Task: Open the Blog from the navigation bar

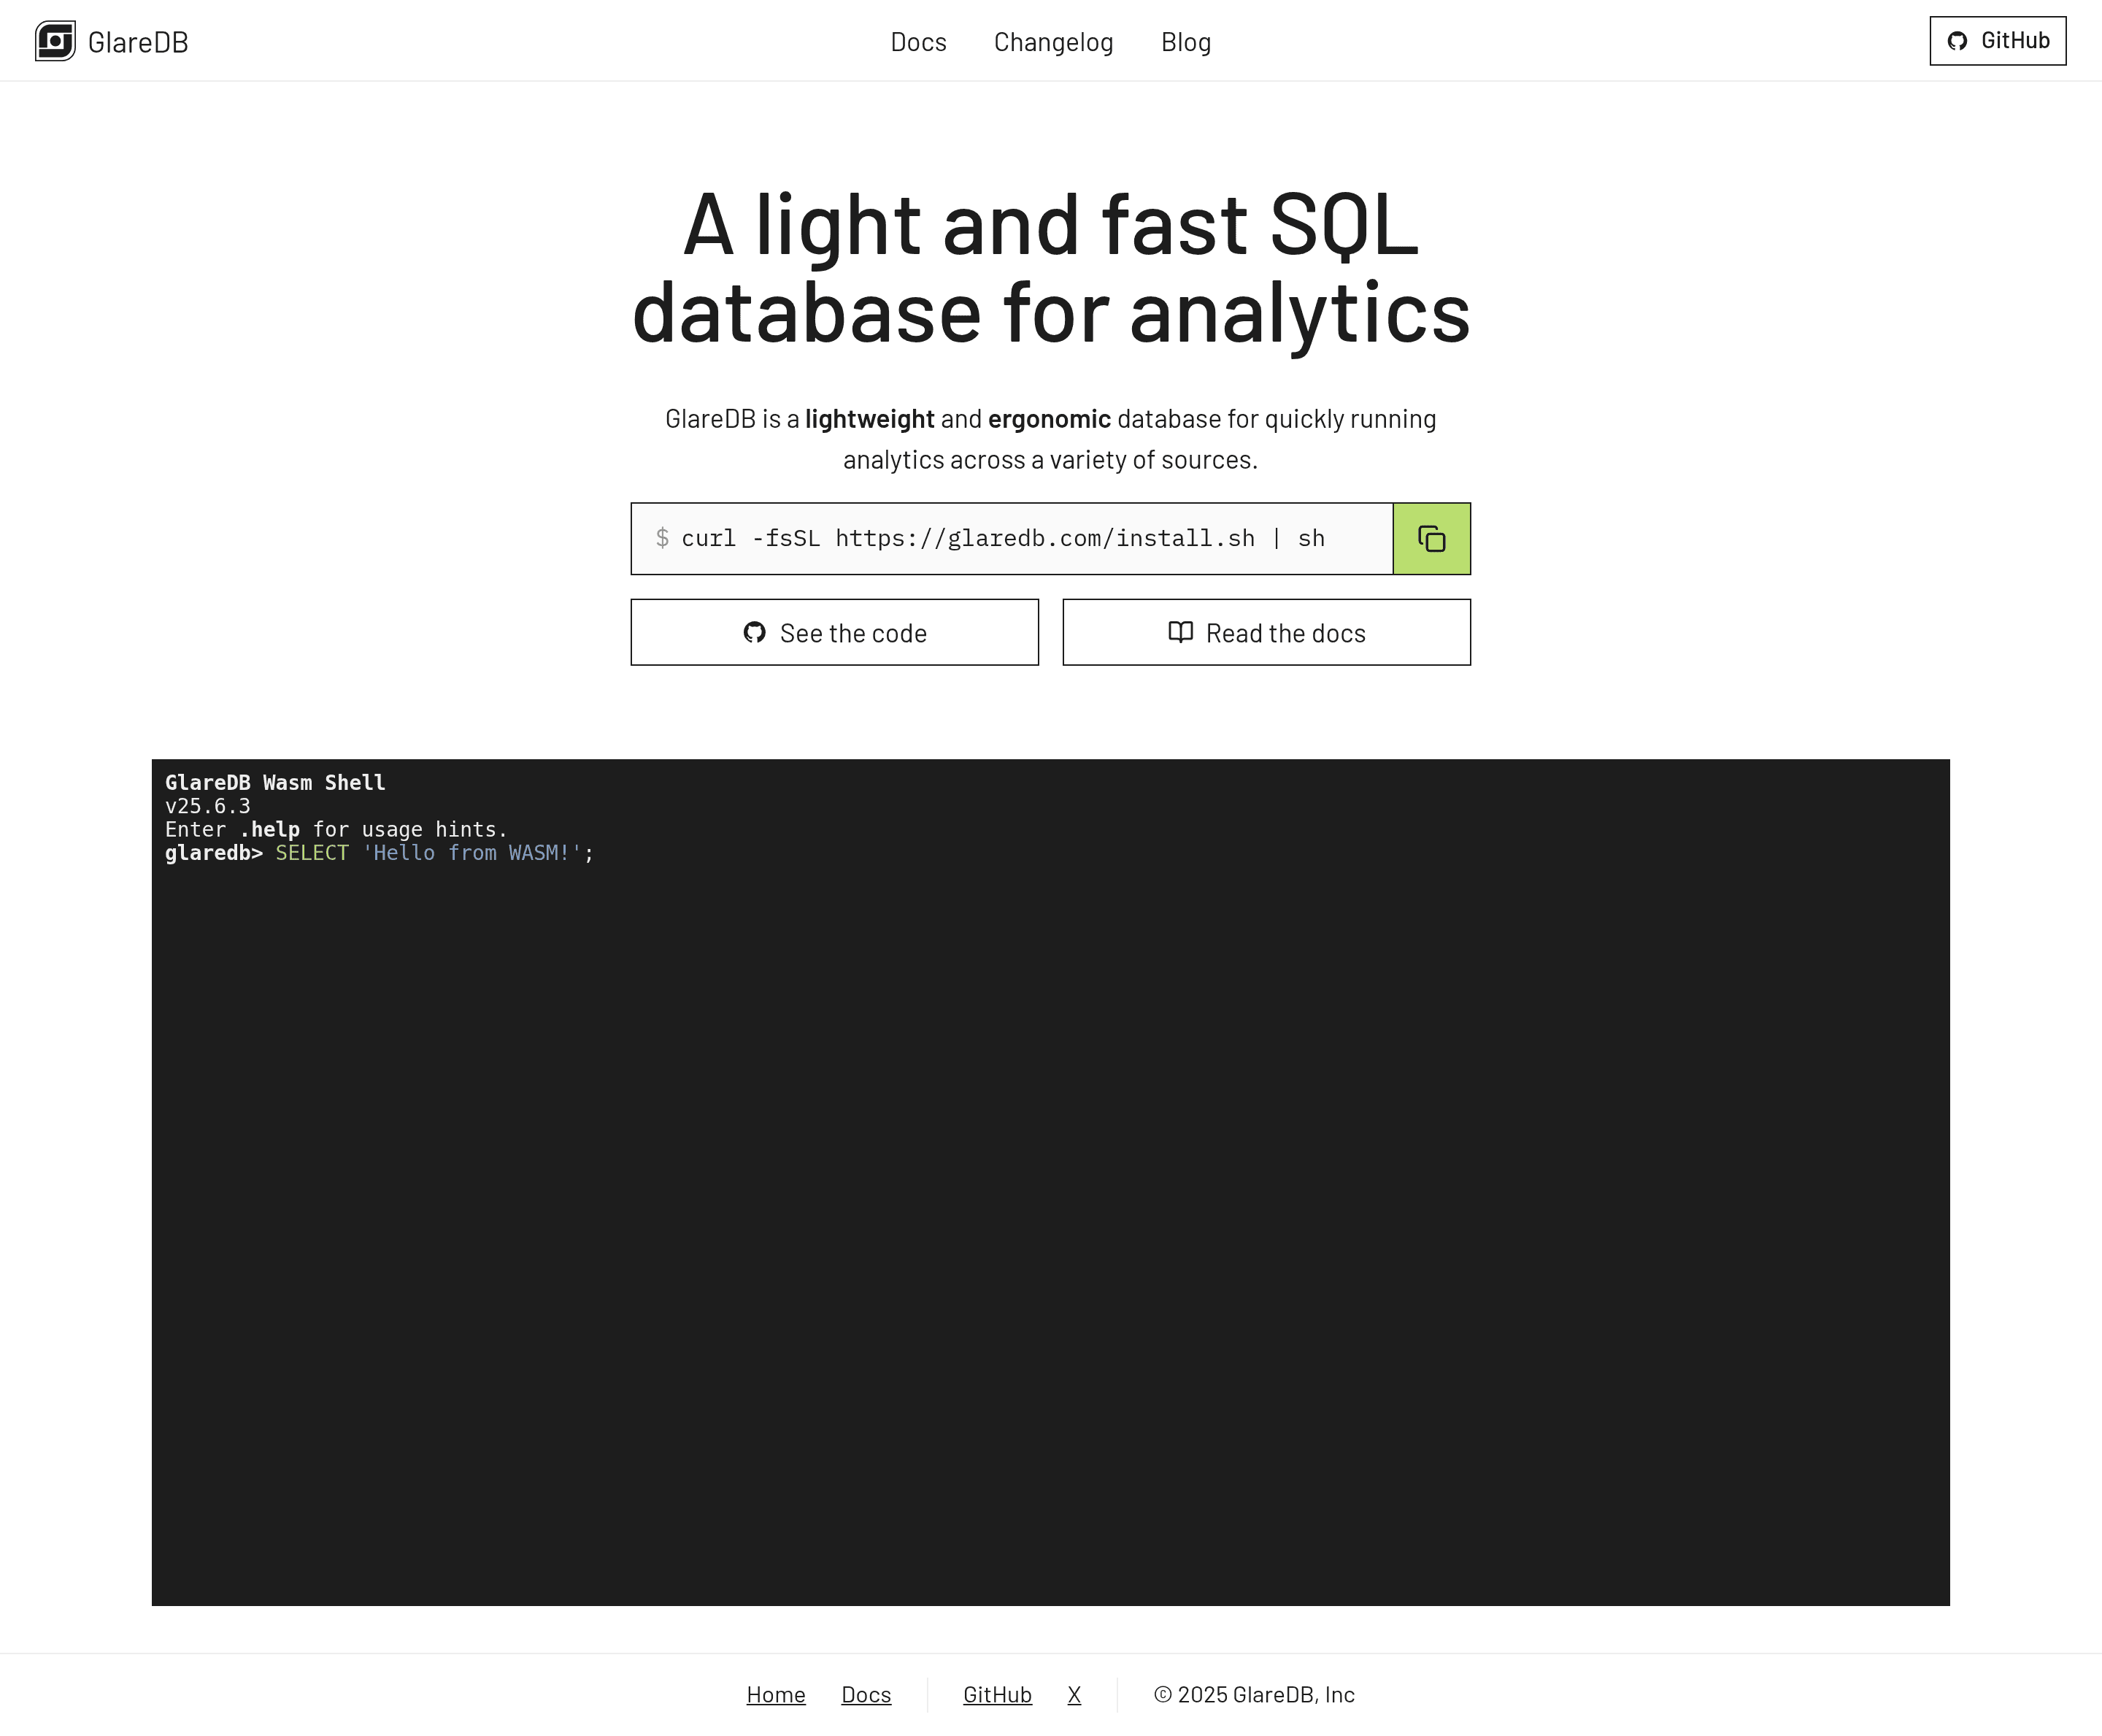Action: click(1185, 42)
